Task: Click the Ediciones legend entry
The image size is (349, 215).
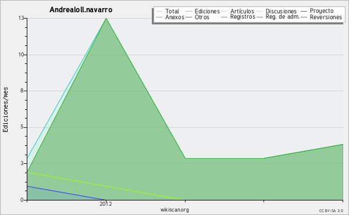Action: pyautogui.click(x=202, y=11)
